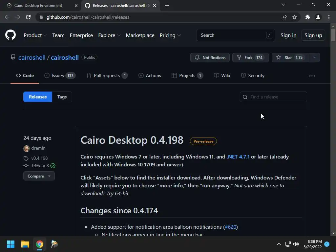Expand the Pricing menu
This screenshot has width=336, height=252.
[170, 35]
